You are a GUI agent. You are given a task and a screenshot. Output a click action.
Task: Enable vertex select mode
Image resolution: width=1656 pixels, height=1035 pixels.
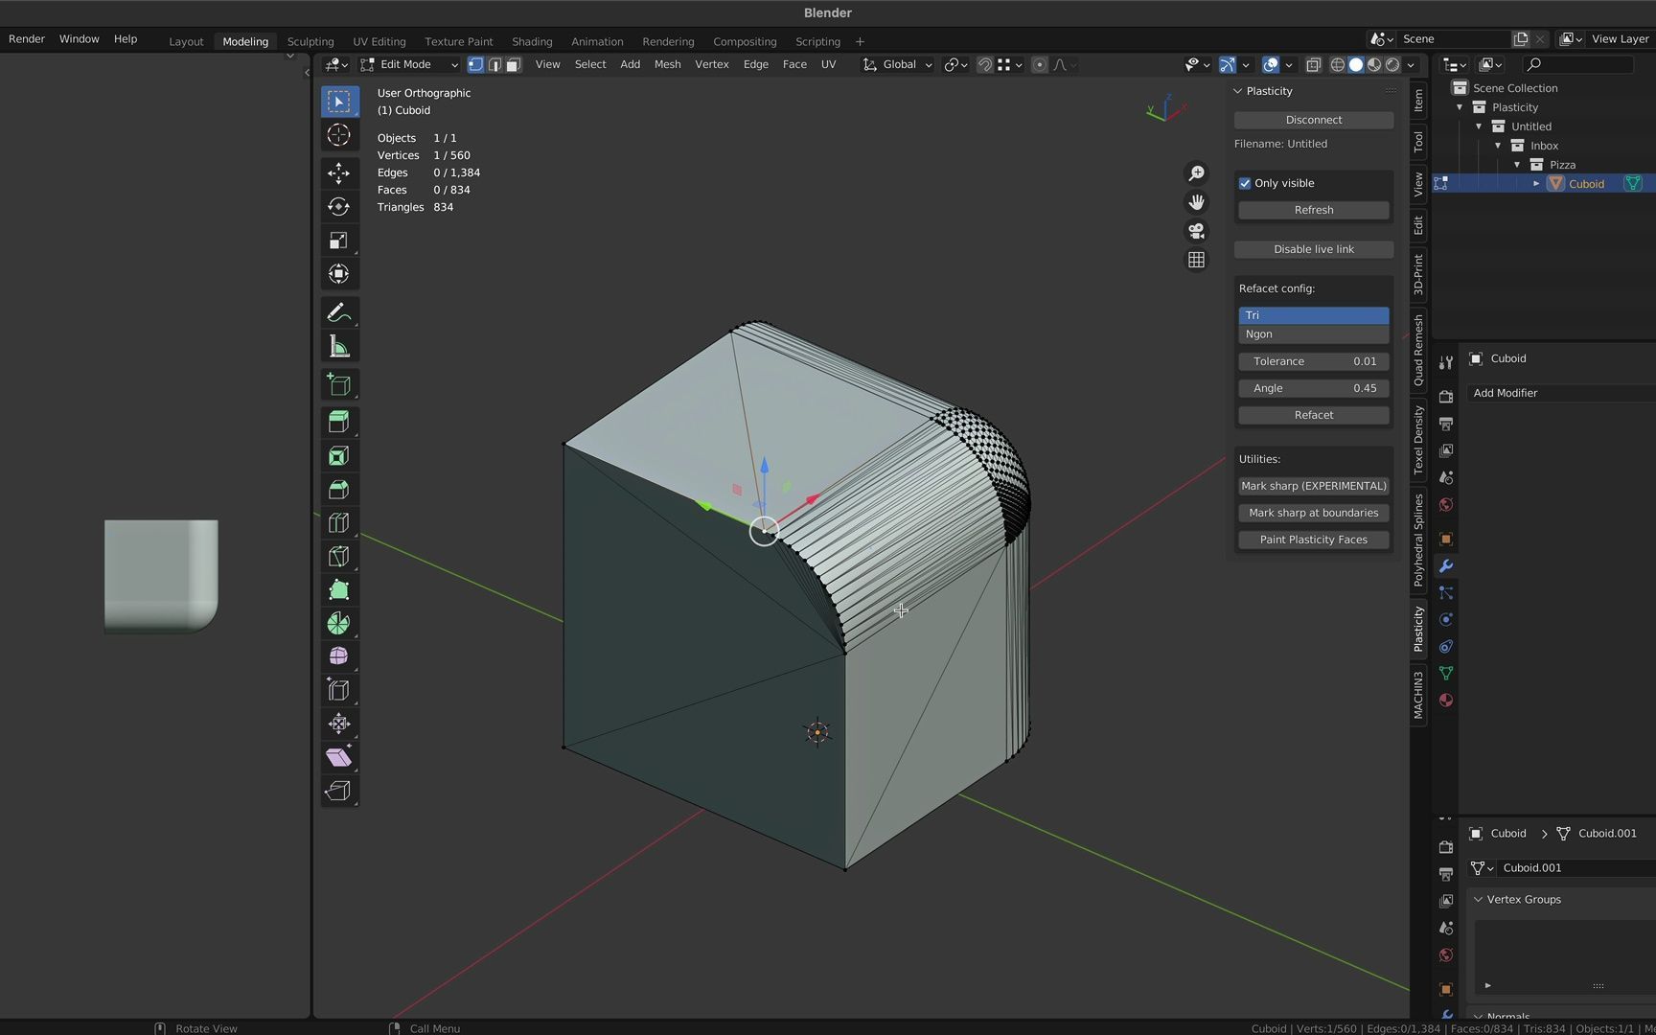tap(475, 64)
